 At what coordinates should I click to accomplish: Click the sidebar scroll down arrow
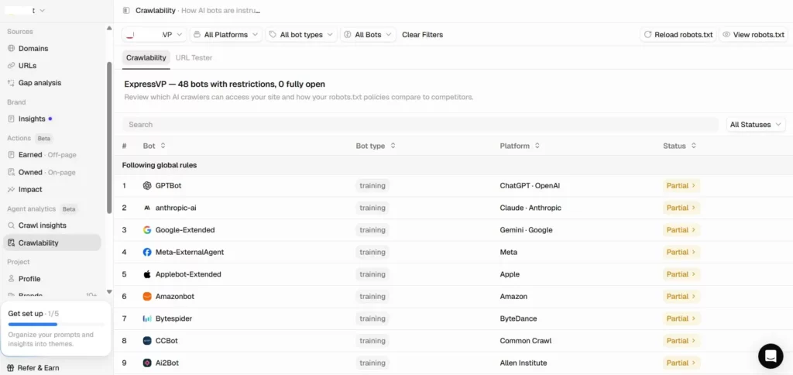109,292
